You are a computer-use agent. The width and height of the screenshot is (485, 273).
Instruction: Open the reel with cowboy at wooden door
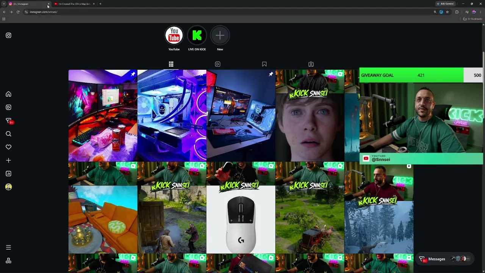tap(172, 208)
